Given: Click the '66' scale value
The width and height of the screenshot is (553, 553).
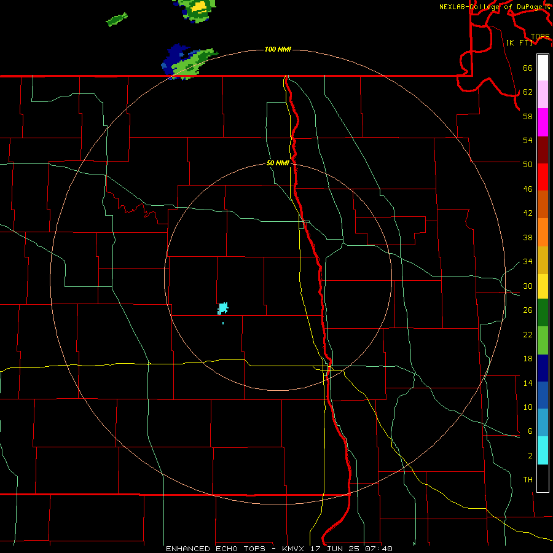Looking at the screenshot, I should click(528, 68).
